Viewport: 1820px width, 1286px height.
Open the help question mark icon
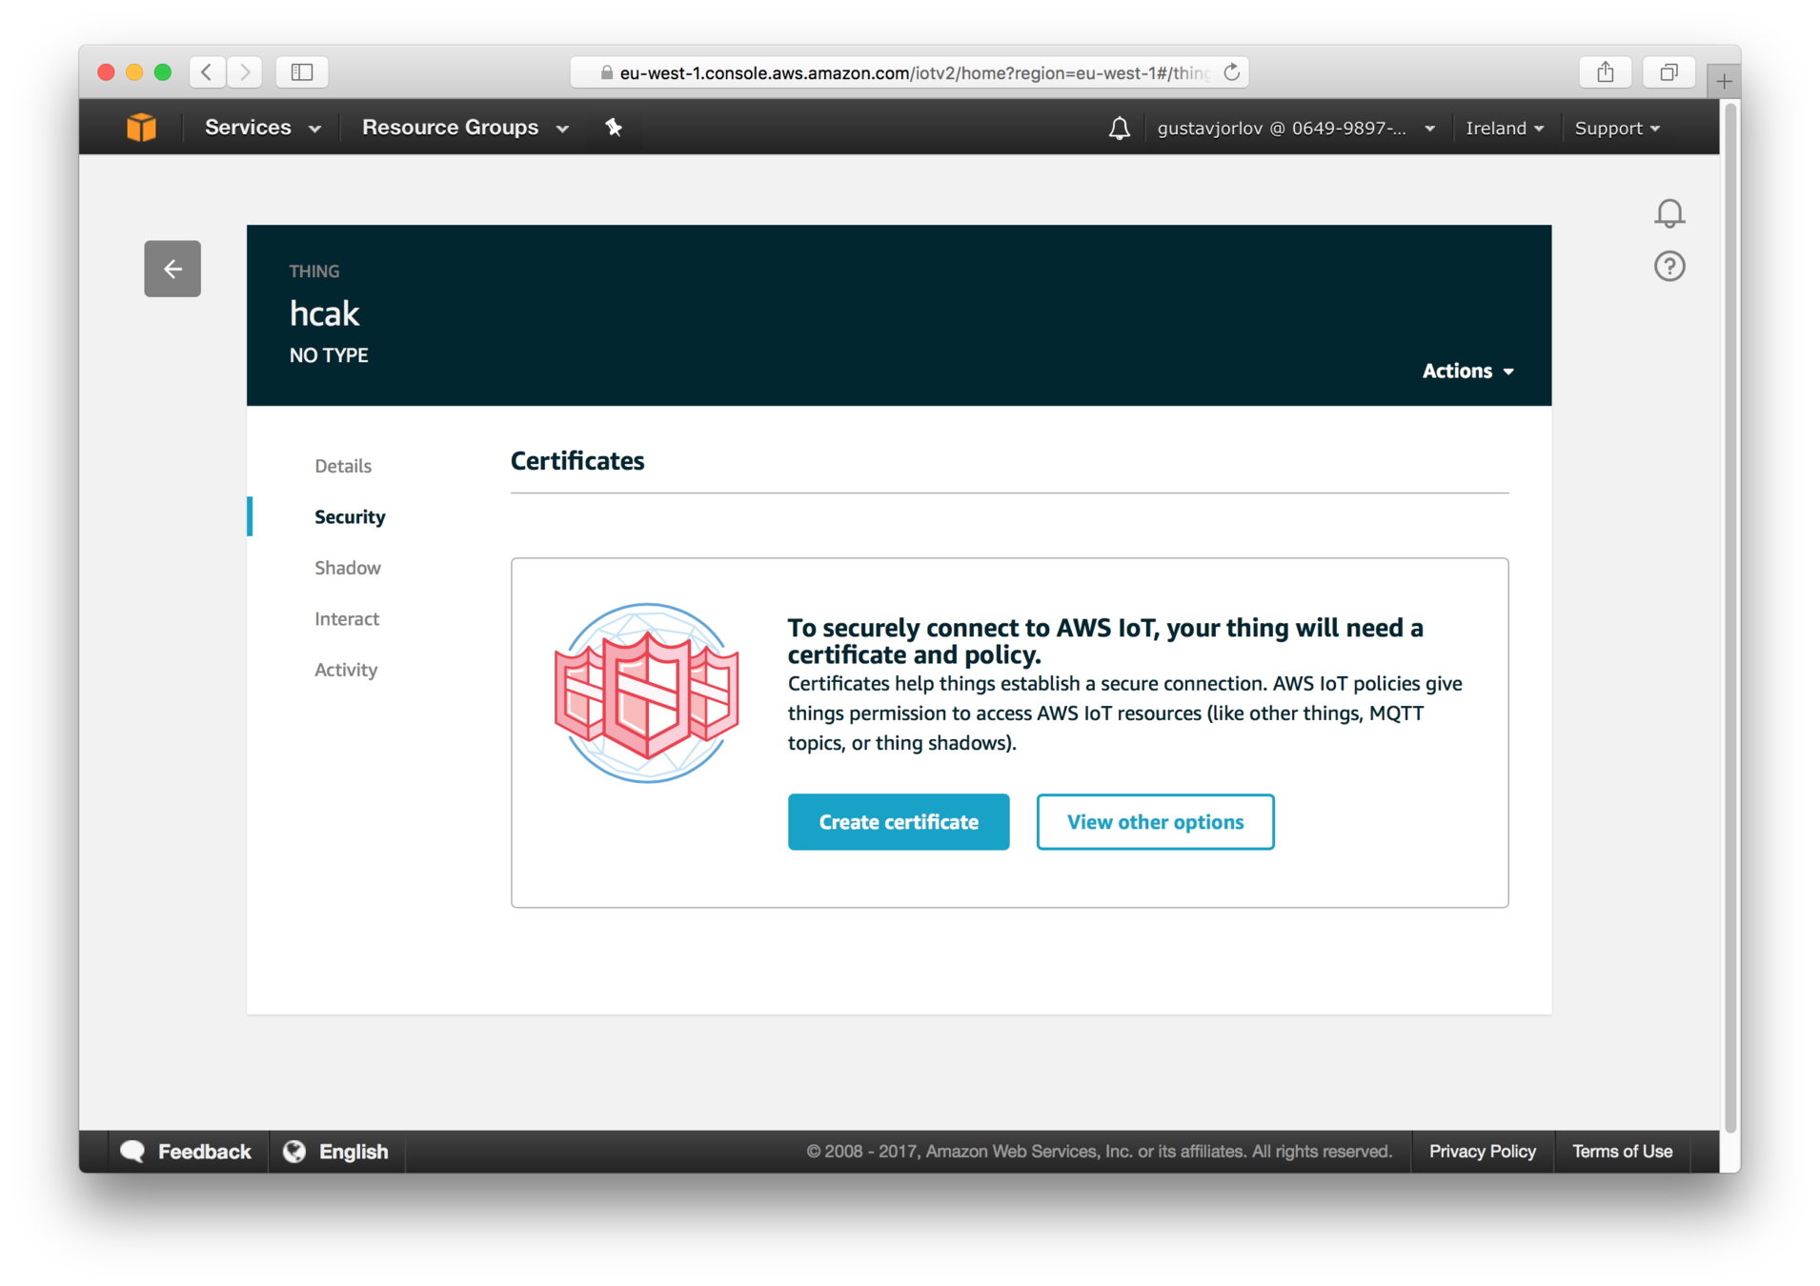[1669, 266]
